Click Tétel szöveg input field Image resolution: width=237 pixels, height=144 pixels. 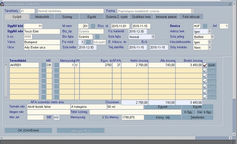[x=135, y=112]
